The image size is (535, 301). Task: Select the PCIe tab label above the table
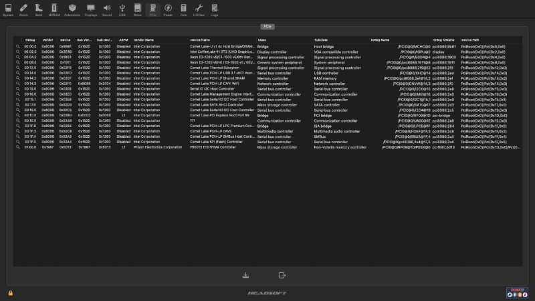(267, 26)
